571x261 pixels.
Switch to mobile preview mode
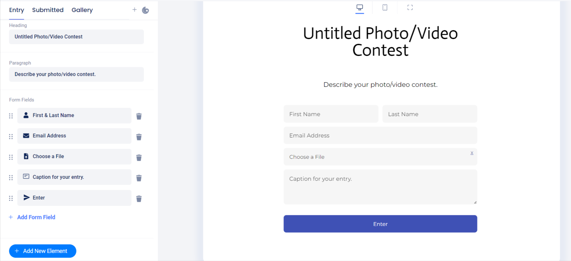[385, 7]
